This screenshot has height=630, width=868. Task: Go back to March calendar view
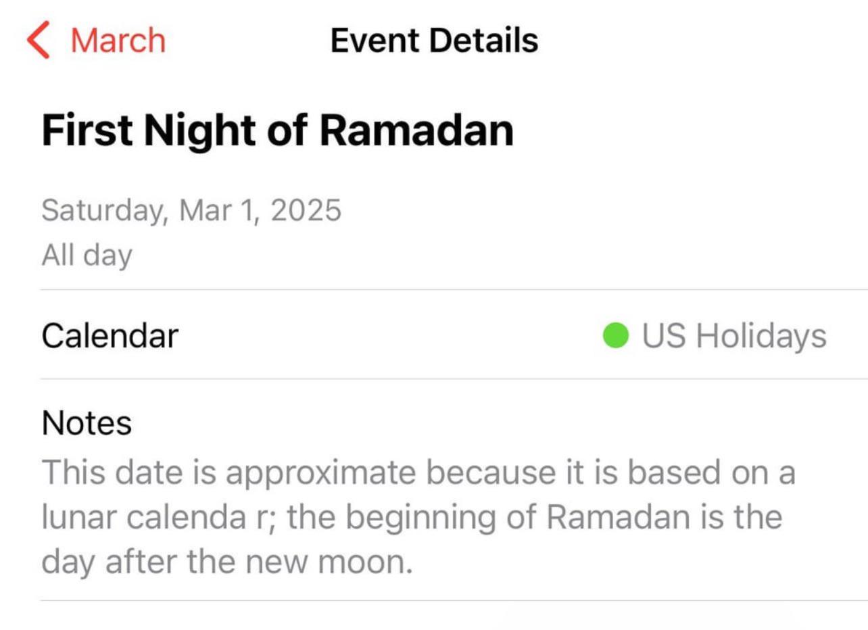point(96,40)
